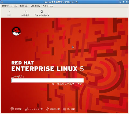Click the gear session icon
The height and width of the screenshot is (114, 129).
(x=27, y=109)
